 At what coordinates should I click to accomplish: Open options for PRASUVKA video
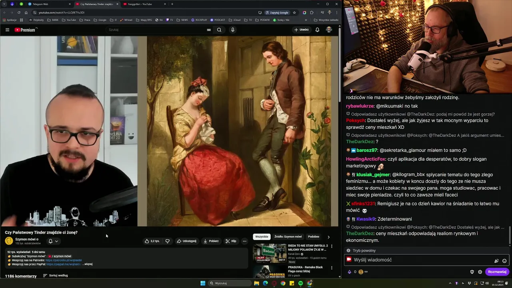tap(332, 268)
